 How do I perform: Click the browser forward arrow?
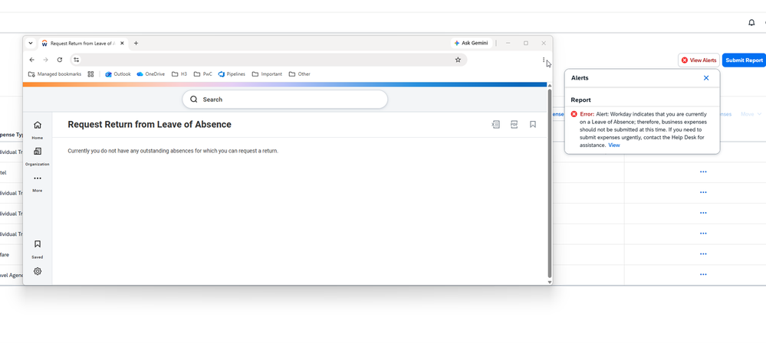(45, 60)
